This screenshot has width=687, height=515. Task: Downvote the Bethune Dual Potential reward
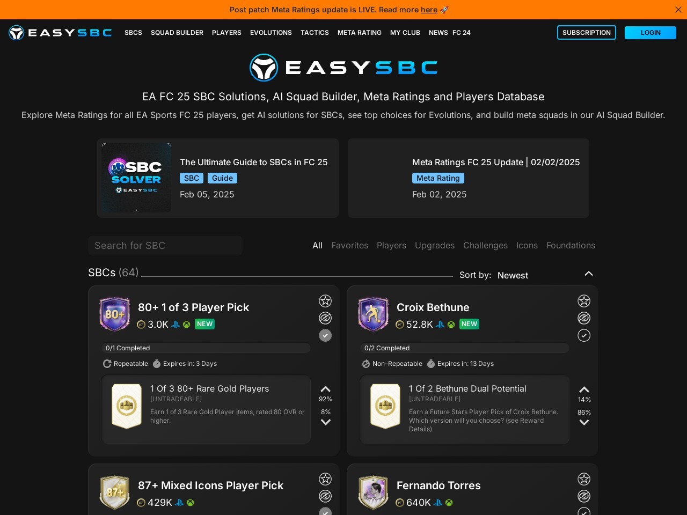(x=584, y=423)
